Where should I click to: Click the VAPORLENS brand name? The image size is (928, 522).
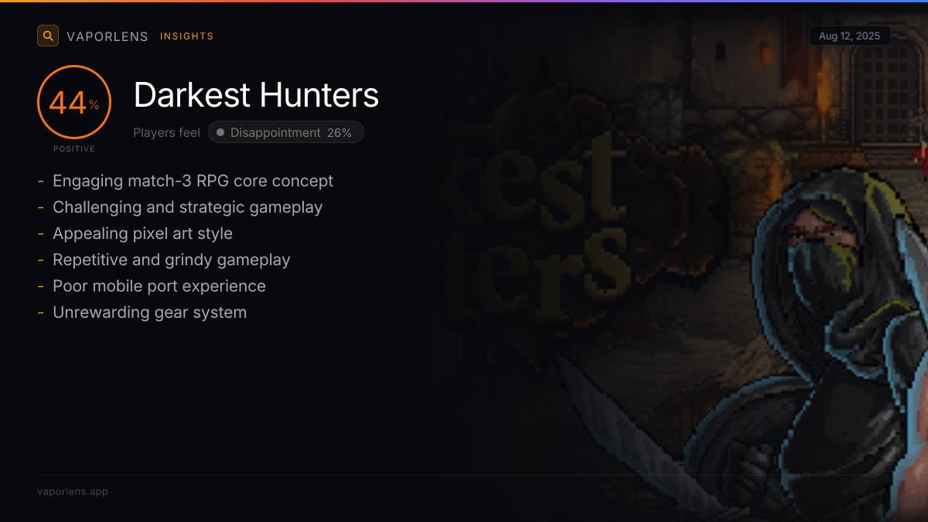click(x=107, y=36)
